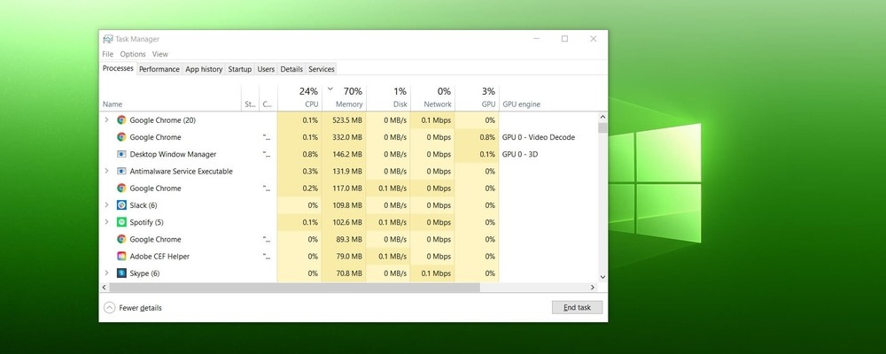The image size is (886, 354).
Task: Click the Spotify app icon
Action: pyautogui.click(x=121, y=222)
